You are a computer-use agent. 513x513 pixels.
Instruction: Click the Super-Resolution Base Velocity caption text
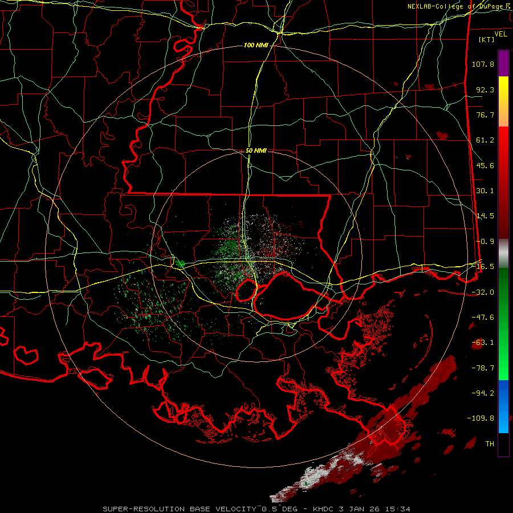tap(256, 509)
